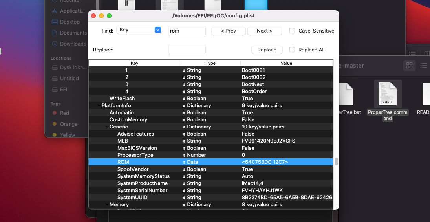
Task: Select Untitled volume in Finder sidebar
Action: (x=65, y=79)
